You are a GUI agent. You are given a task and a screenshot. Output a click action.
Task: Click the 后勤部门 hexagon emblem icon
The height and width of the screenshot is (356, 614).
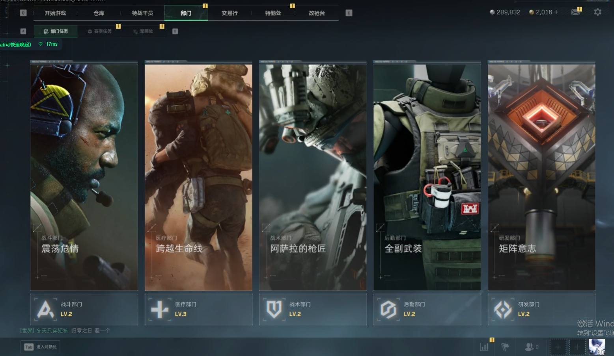388,310
